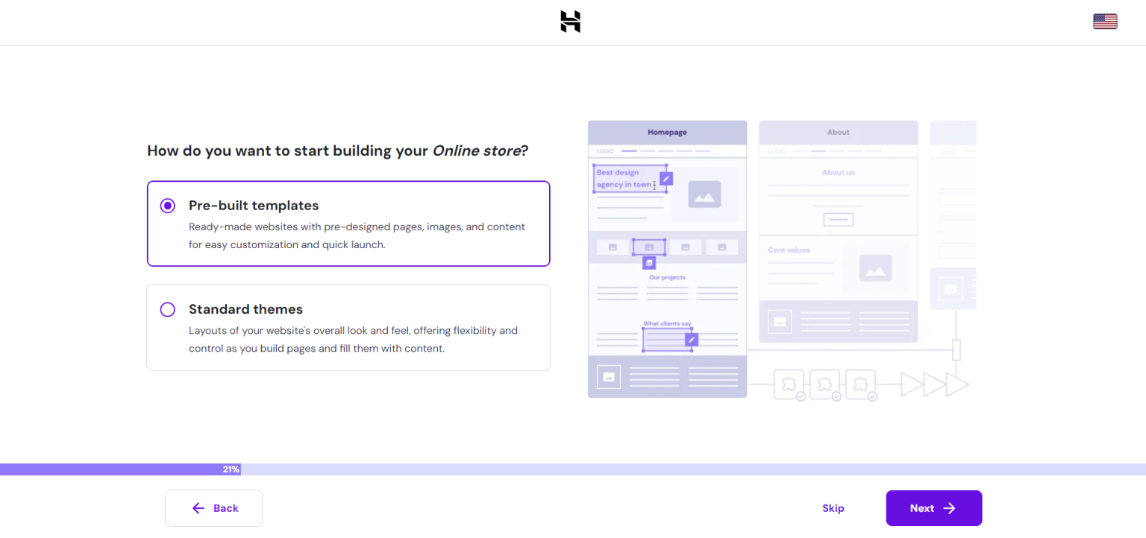Skip this step

(833, 507)
